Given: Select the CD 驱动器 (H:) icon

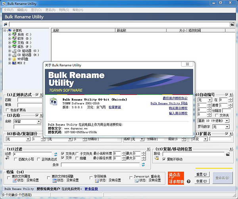Looking at the screenshot, I should (x=14, y=55).
